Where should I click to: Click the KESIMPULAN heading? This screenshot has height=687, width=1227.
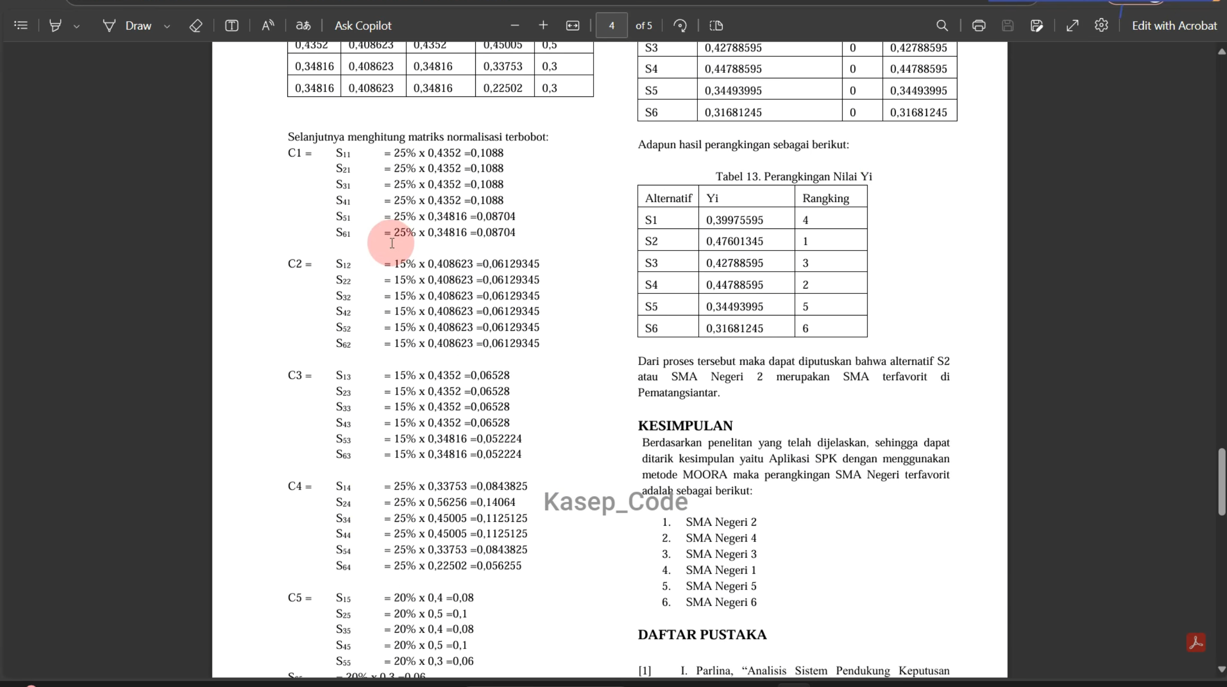(x=685, y=426)
